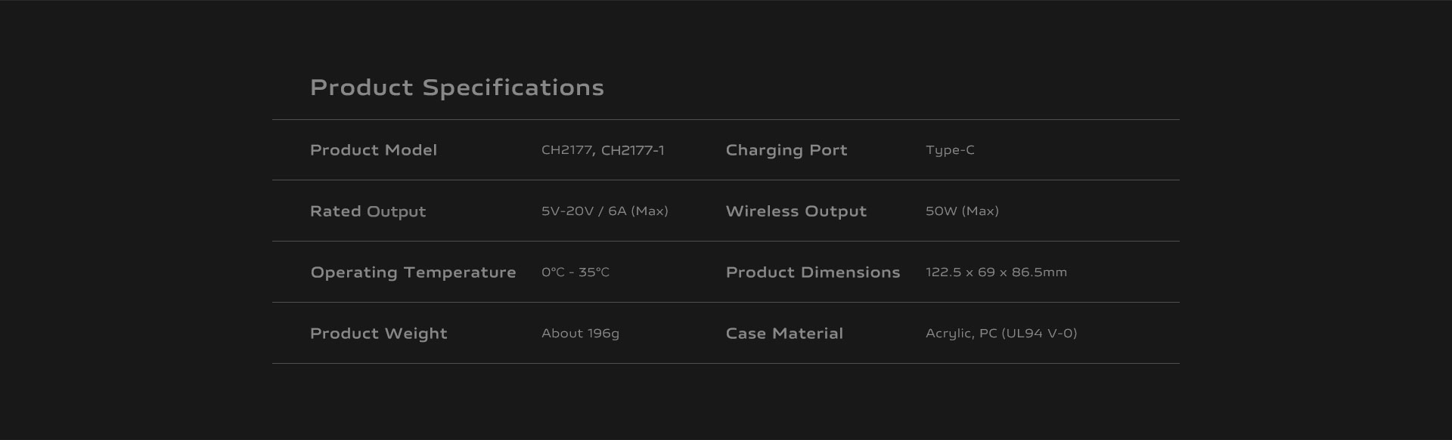Click the Rated Output label
The image size is (1452, 440).
[368, 211]
